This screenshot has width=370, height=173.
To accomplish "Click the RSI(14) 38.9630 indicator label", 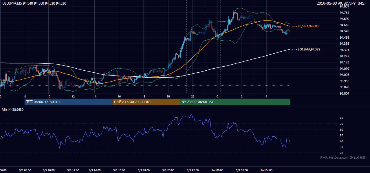I will coord(12,110).
